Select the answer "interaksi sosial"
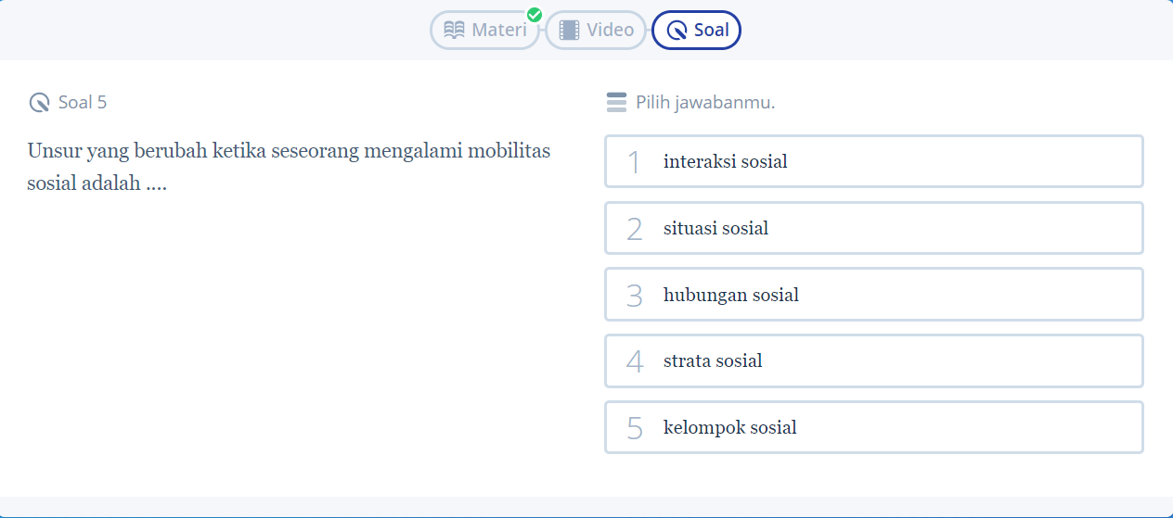The width and height of the screenshot is (1173, 518). [x=725, y=161]
